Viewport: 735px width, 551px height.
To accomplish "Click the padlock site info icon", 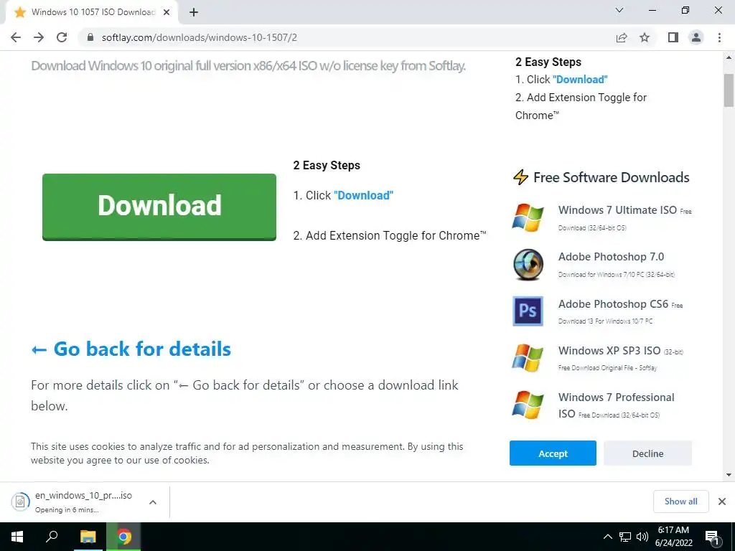I will click(x=90, y=37).
